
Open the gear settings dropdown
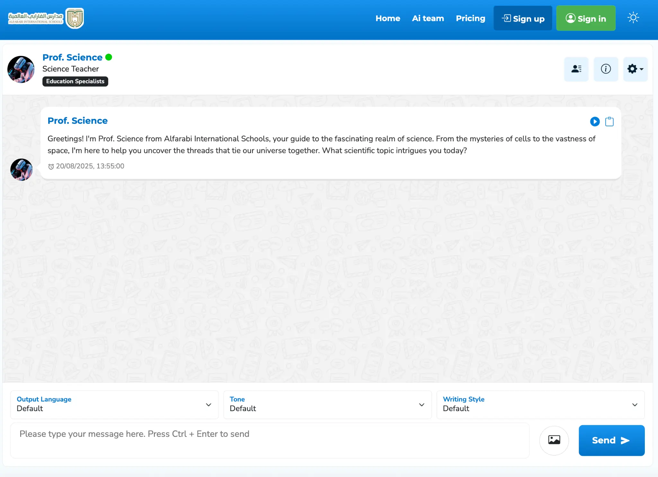pyautogui.click(x=635, y=69)
